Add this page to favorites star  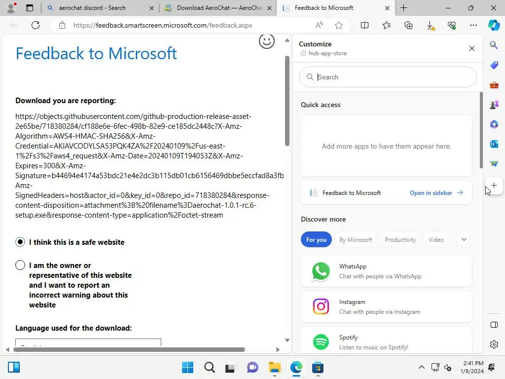338,25
